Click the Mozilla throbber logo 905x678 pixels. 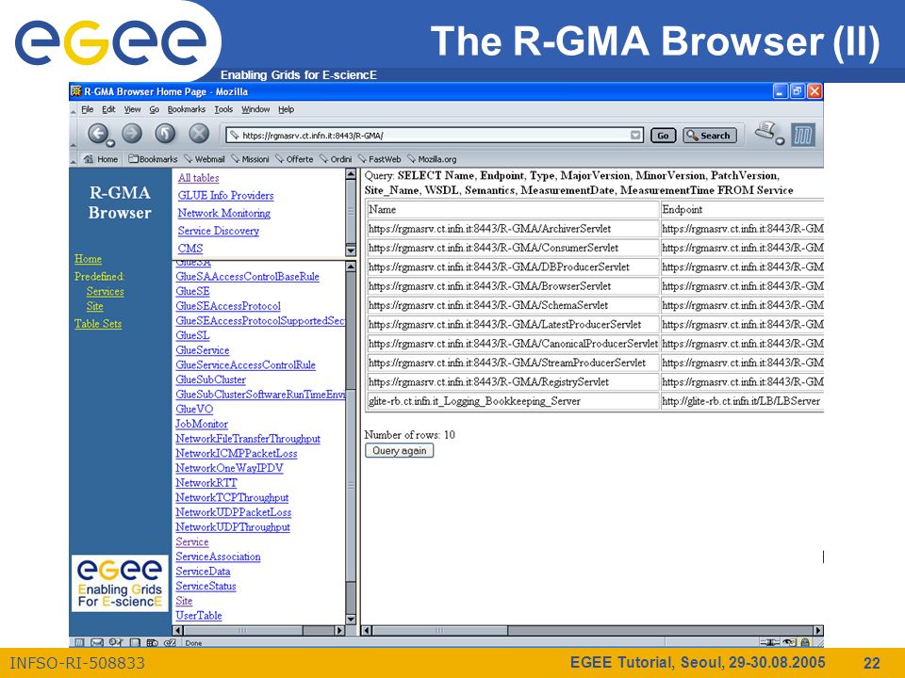(803, 135)
